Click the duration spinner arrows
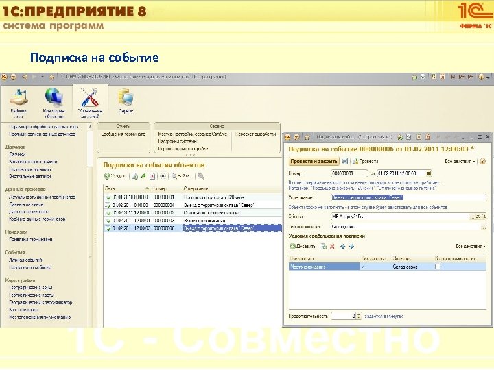The height and width of the screenshot is (370, 494). tap(359, 316)
